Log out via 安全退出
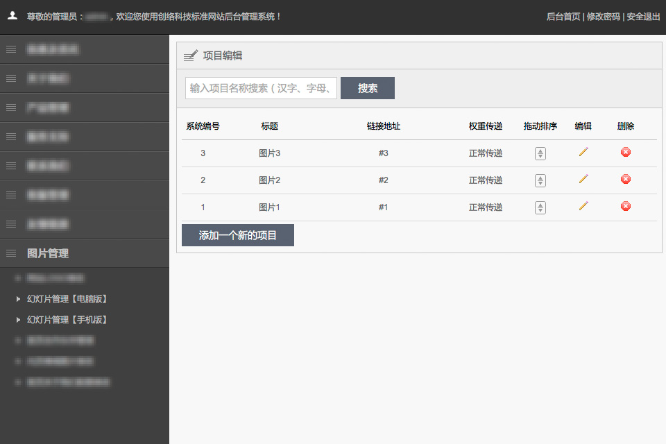The height and width of the screenshot is (444, 666). [x=643, y=17]
